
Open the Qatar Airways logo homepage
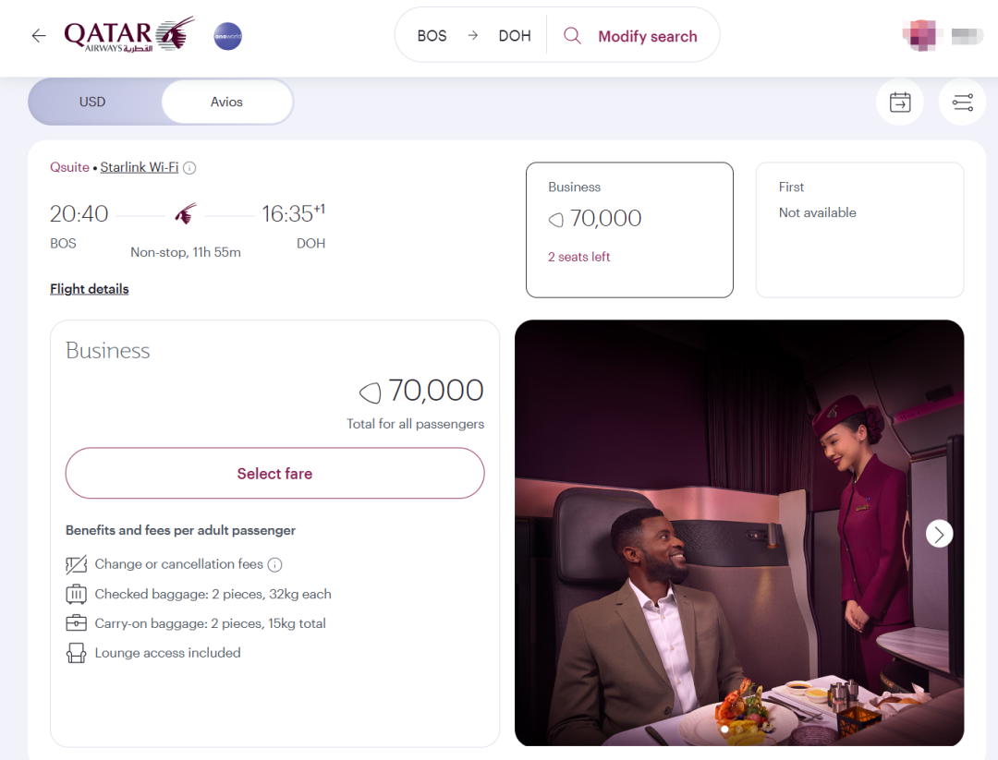[128, 36]
